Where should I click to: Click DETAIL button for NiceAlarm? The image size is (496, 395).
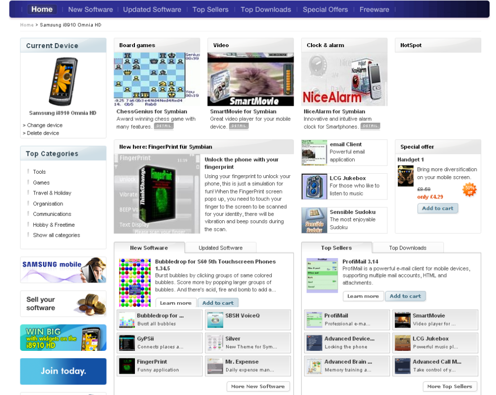coord(371,126)
